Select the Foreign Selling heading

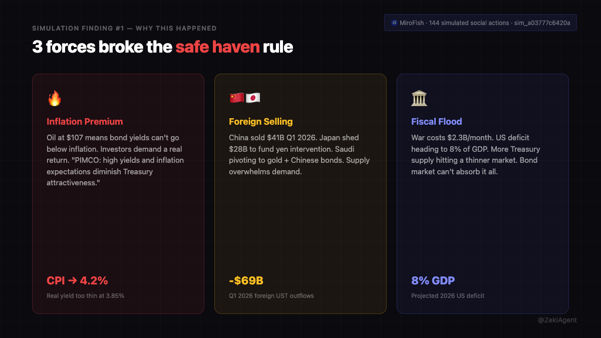click(260, 122)
